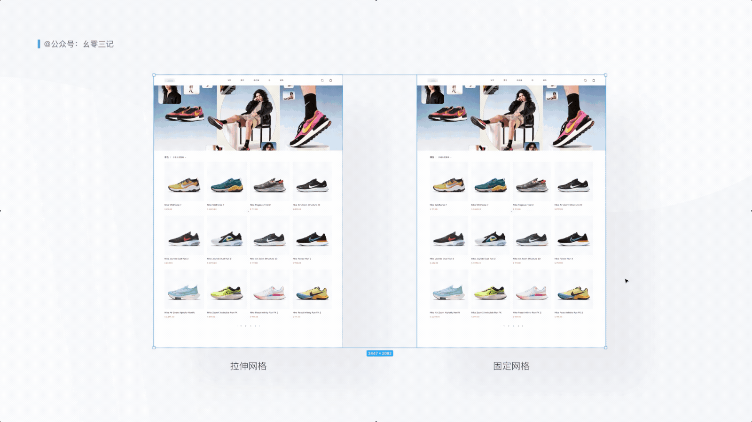The width and height of the screenshot is (752, 422).
Task: Click 筛选 filter label in 拉伸网格 page
Action: tap(166, 157)
